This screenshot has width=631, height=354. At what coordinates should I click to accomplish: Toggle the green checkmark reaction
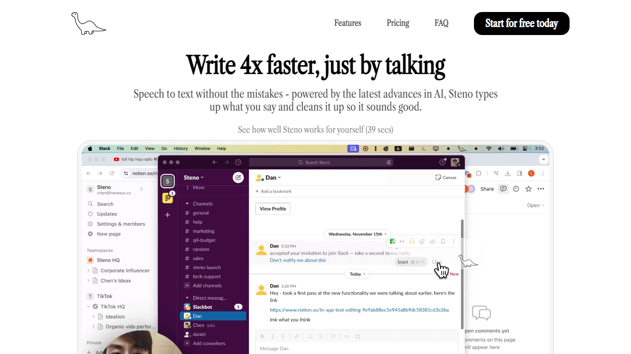[x=392, y=242]
